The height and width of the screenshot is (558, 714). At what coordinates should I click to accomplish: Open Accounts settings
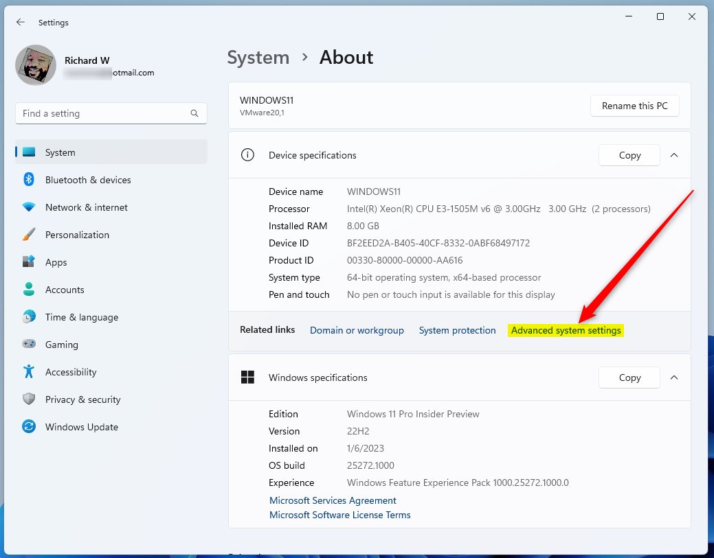63,290
